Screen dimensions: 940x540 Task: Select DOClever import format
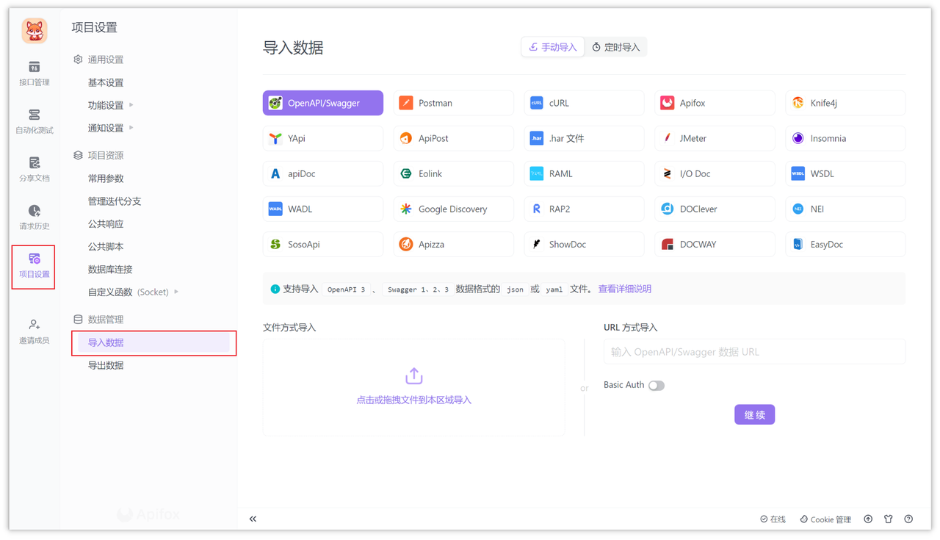(715, 209)
